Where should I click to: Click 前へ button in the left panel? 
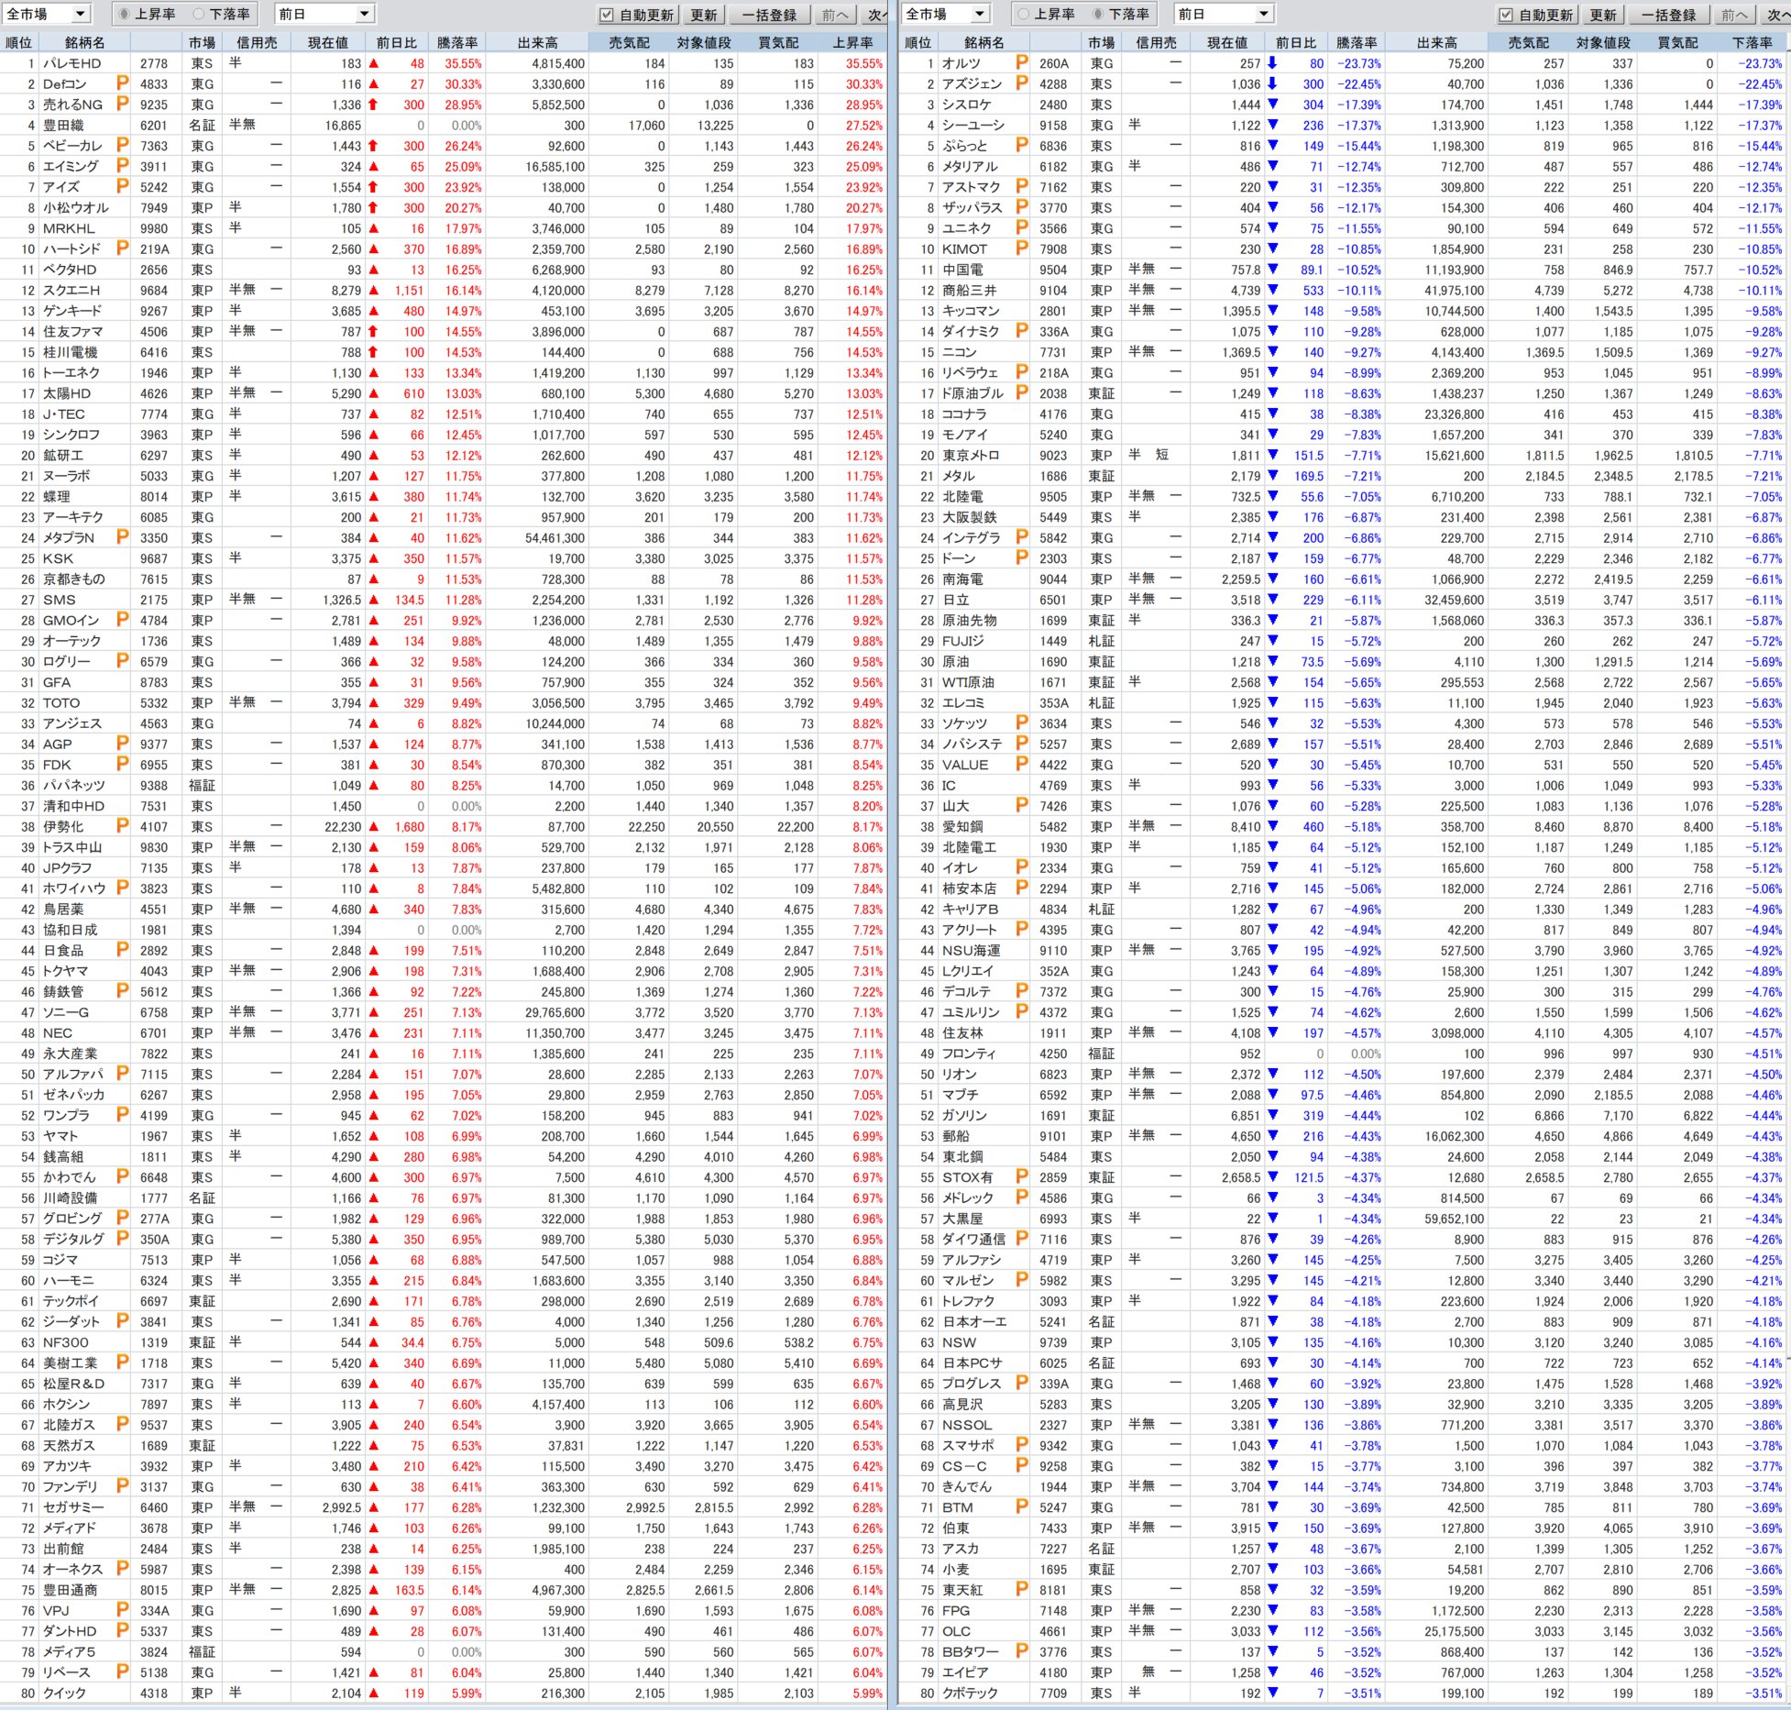coord(834,15)
